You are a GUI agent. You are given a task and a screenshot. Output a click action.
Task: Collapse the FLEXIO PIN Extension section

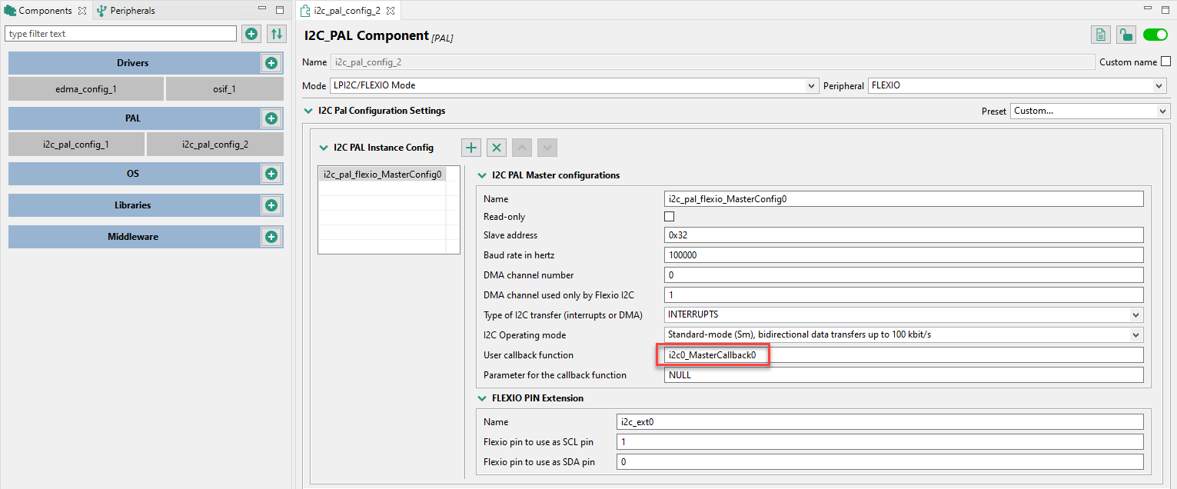pyautogui.click(x=482, y=398)
